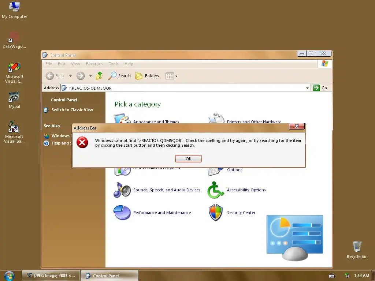Select the Microsoft Visual C desktop shortcut
The width and height of the screenshot is (375, 281).
[14, 73]
